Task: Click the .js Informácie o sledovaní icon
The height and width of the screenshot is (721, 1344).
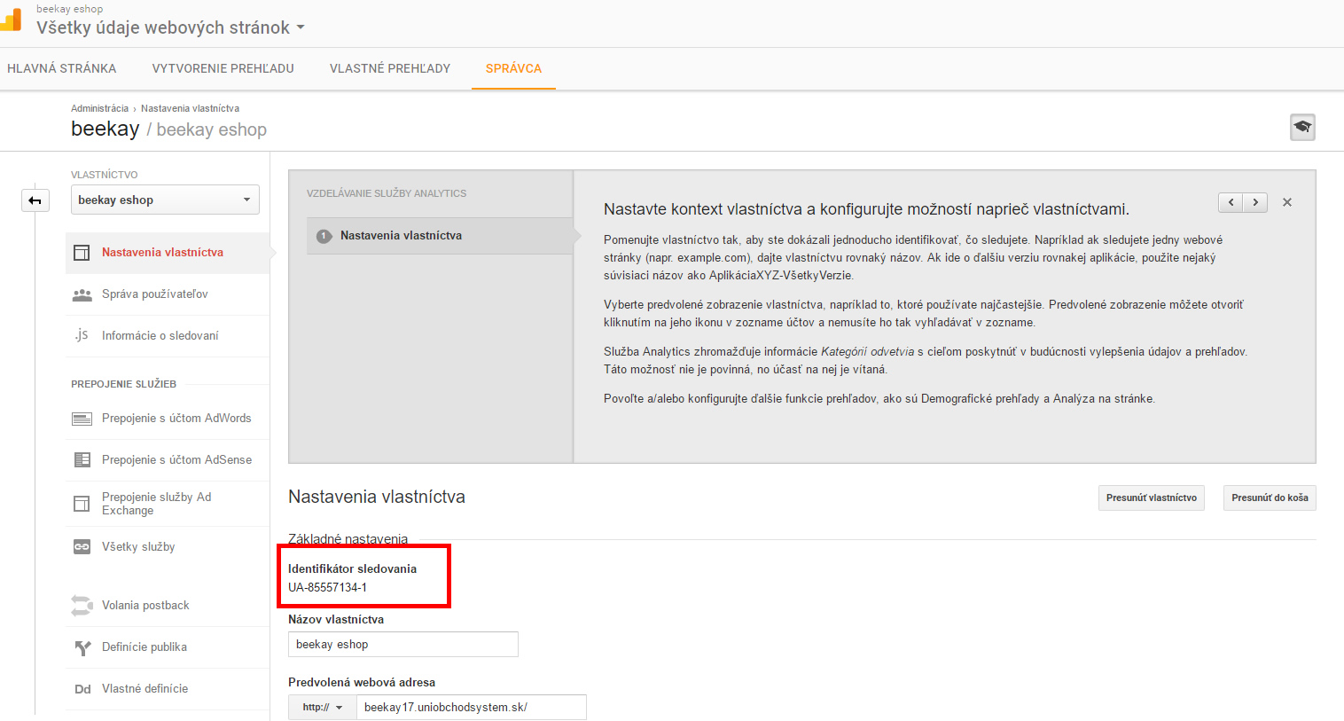Action: [x=82, y=335]
